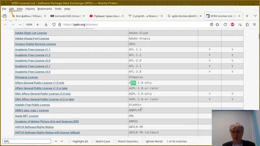Click the AGPL-1.0-or-later identifier cell
The image size is (260, 146).
tap(163, 88)
